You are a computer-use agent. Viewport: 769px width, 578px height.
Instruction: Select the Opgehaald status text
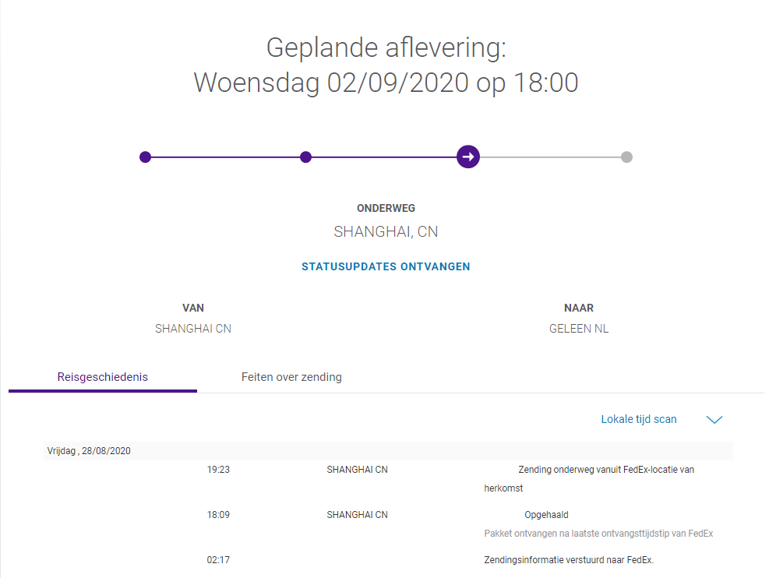pyautogui.click(x=546, y=515)
